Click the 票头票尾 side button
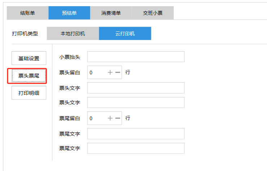The image size is (267, 171). 29,76
